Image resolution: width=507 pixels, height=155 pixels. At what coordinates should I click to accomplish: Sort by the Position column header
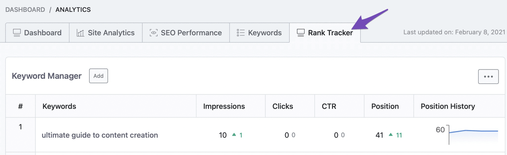click(385, 106)
